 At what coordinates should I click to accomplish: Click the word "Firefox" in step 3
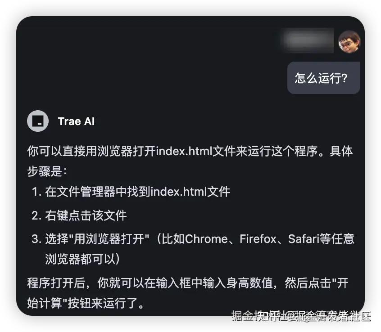[258, 239]
